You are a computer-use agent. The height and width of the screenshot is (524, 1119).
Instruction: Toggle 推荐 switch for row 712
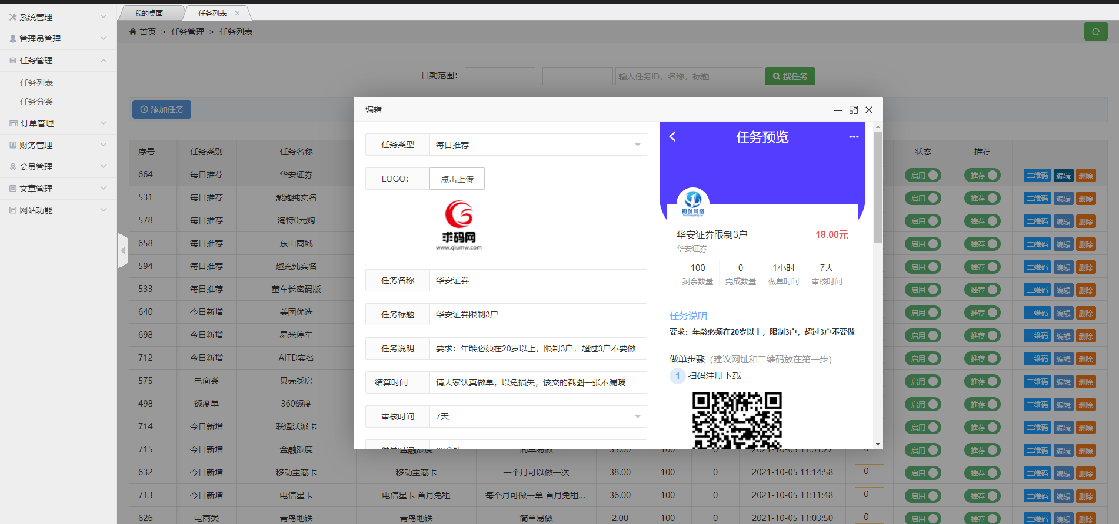pyautogui.click(x=983, y=358)
